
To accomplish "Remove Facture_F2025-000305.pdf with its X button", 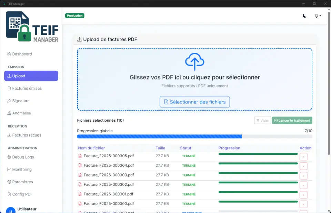I will click(x=304, y=156).
